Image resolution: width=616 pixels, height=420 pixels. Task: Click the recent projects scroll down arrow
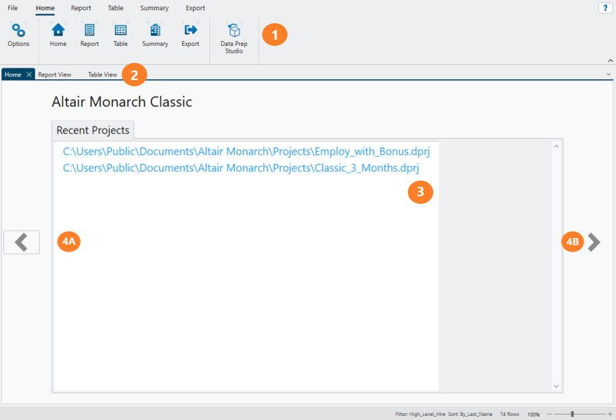coord(556,386)
